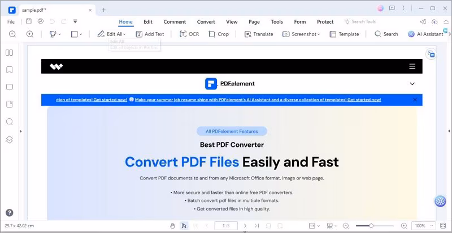The width and height of the screenshot is (452, 233).
Task: Click the Redo arrow icon
Action: click(x=63, y=21)
